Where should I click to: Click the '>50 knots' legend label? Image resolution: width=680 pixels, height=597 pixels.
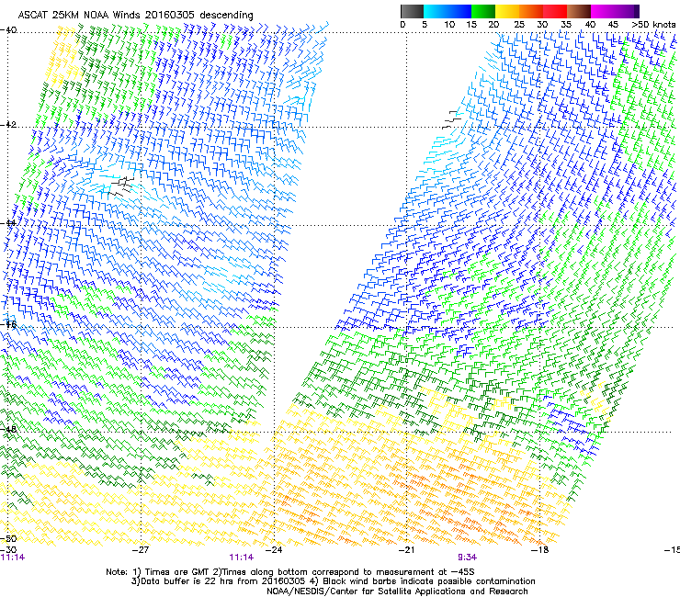click(653, 25)
